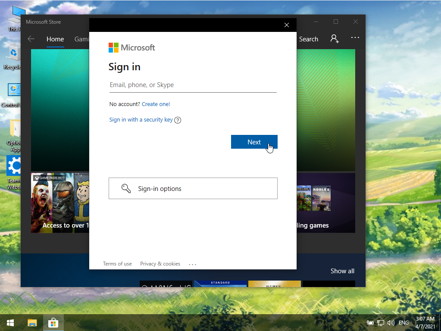
Task: Select the Recycle Bin desktop icon
Action: tap(12, 56)
